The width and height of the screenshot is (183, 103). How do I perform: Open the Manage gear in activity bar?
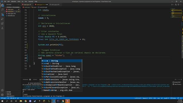[2, 95]
